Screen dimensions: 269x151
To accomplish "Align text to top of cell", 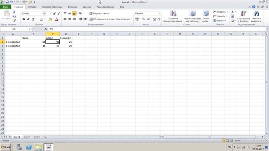I will pyautogui.click(x=65, y=13).
